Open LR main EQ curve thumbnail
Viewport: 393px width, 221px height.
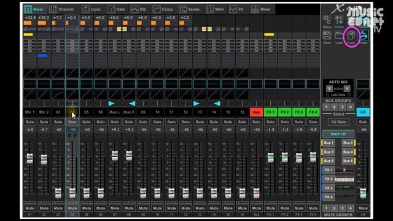coord(363,83)
